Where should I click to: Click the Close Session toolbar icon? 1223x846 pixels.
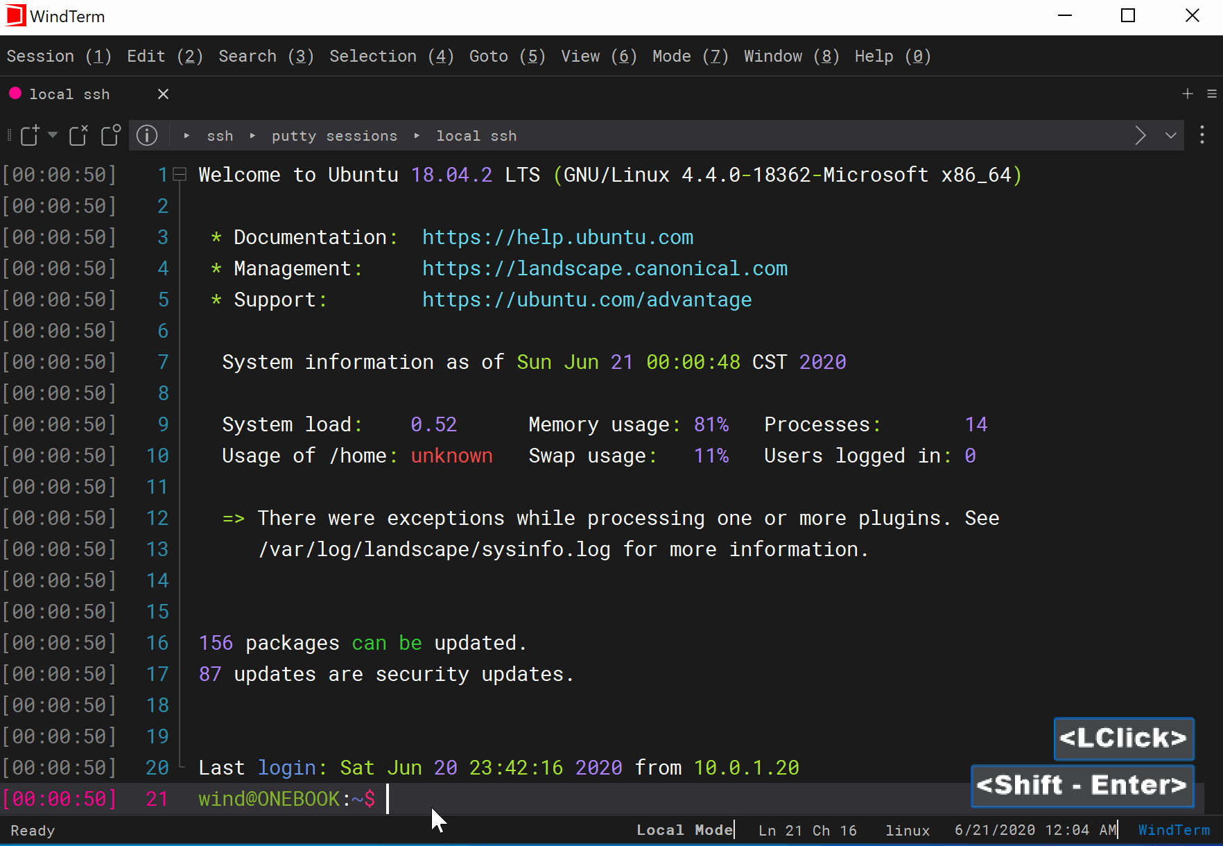(78, 135)
